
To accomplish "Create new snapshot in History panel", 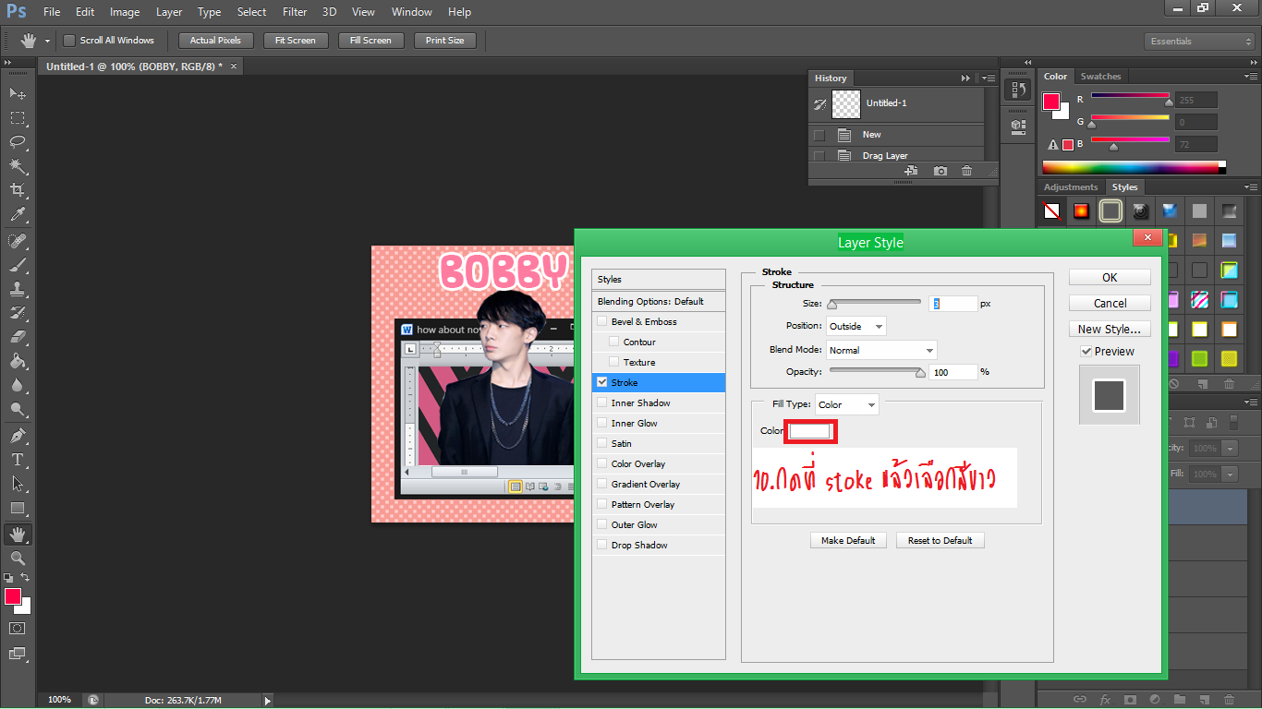I will [940, 171].
